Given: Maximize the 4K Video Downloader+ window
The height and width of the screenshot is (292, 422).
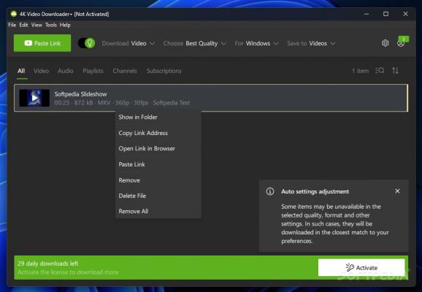Looking at the screenshot, I should tap(385, 14).
